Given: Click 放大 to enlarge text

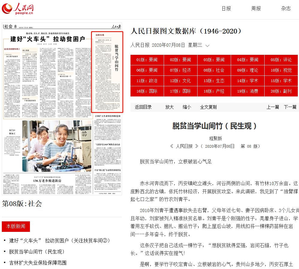Looking at the screenshot, I should (x=169, y=107).
